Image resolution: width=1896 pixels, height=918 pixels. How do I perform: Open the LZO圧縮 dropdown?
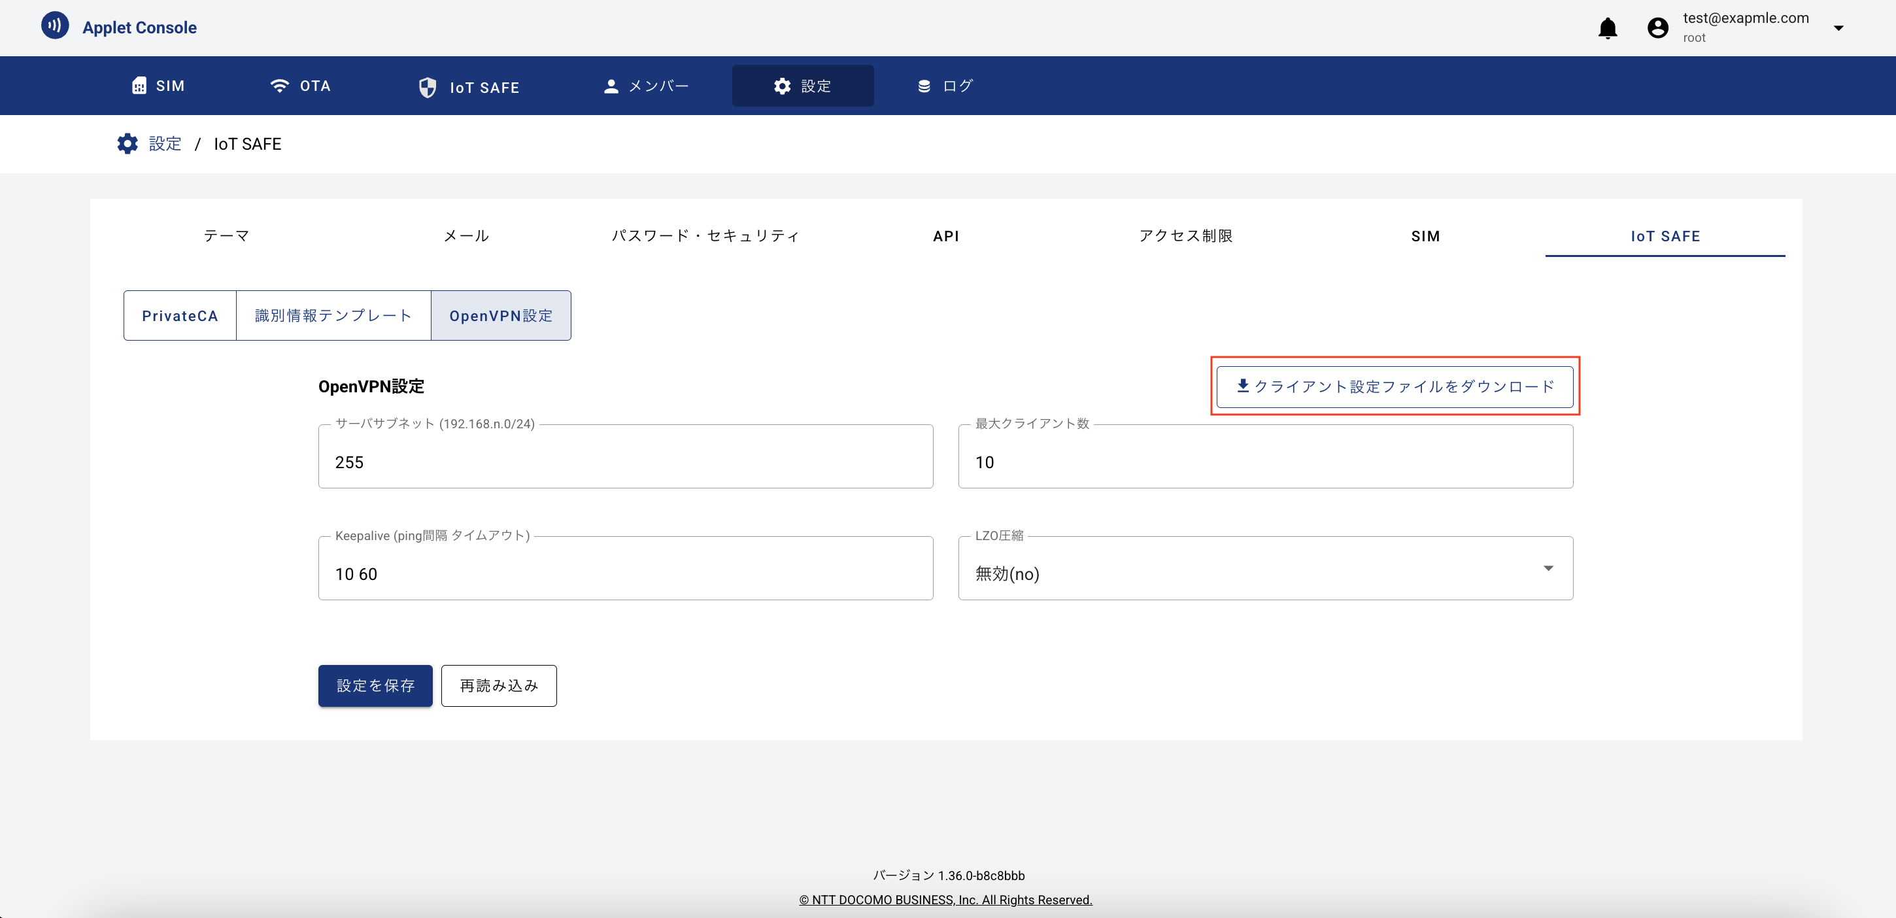[x=1265, y=568]
